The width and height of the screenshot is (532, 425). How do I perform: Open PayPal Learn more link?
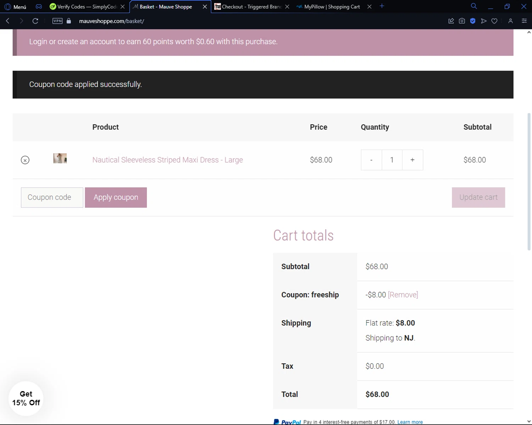point(410,422)
